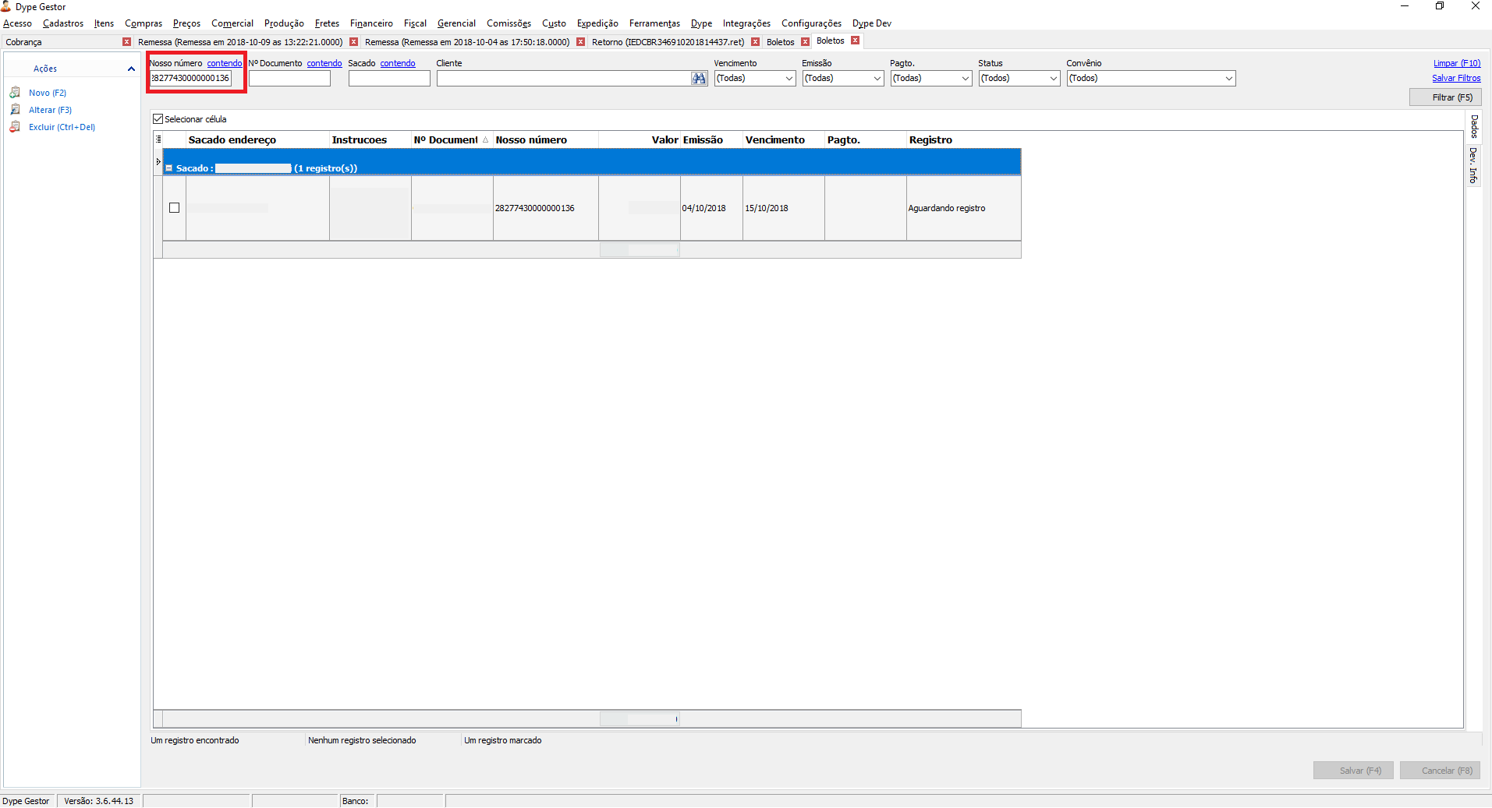This screenshot has width=1492, height=808.
Task: Focus the Cliente search field
Action: (563, 78)
